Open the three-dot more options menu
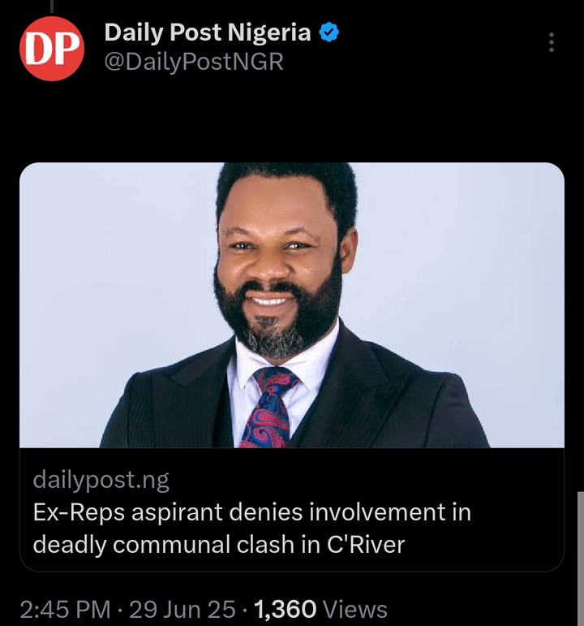This screenshot has width=584, height=626. (x=552, y=42)
